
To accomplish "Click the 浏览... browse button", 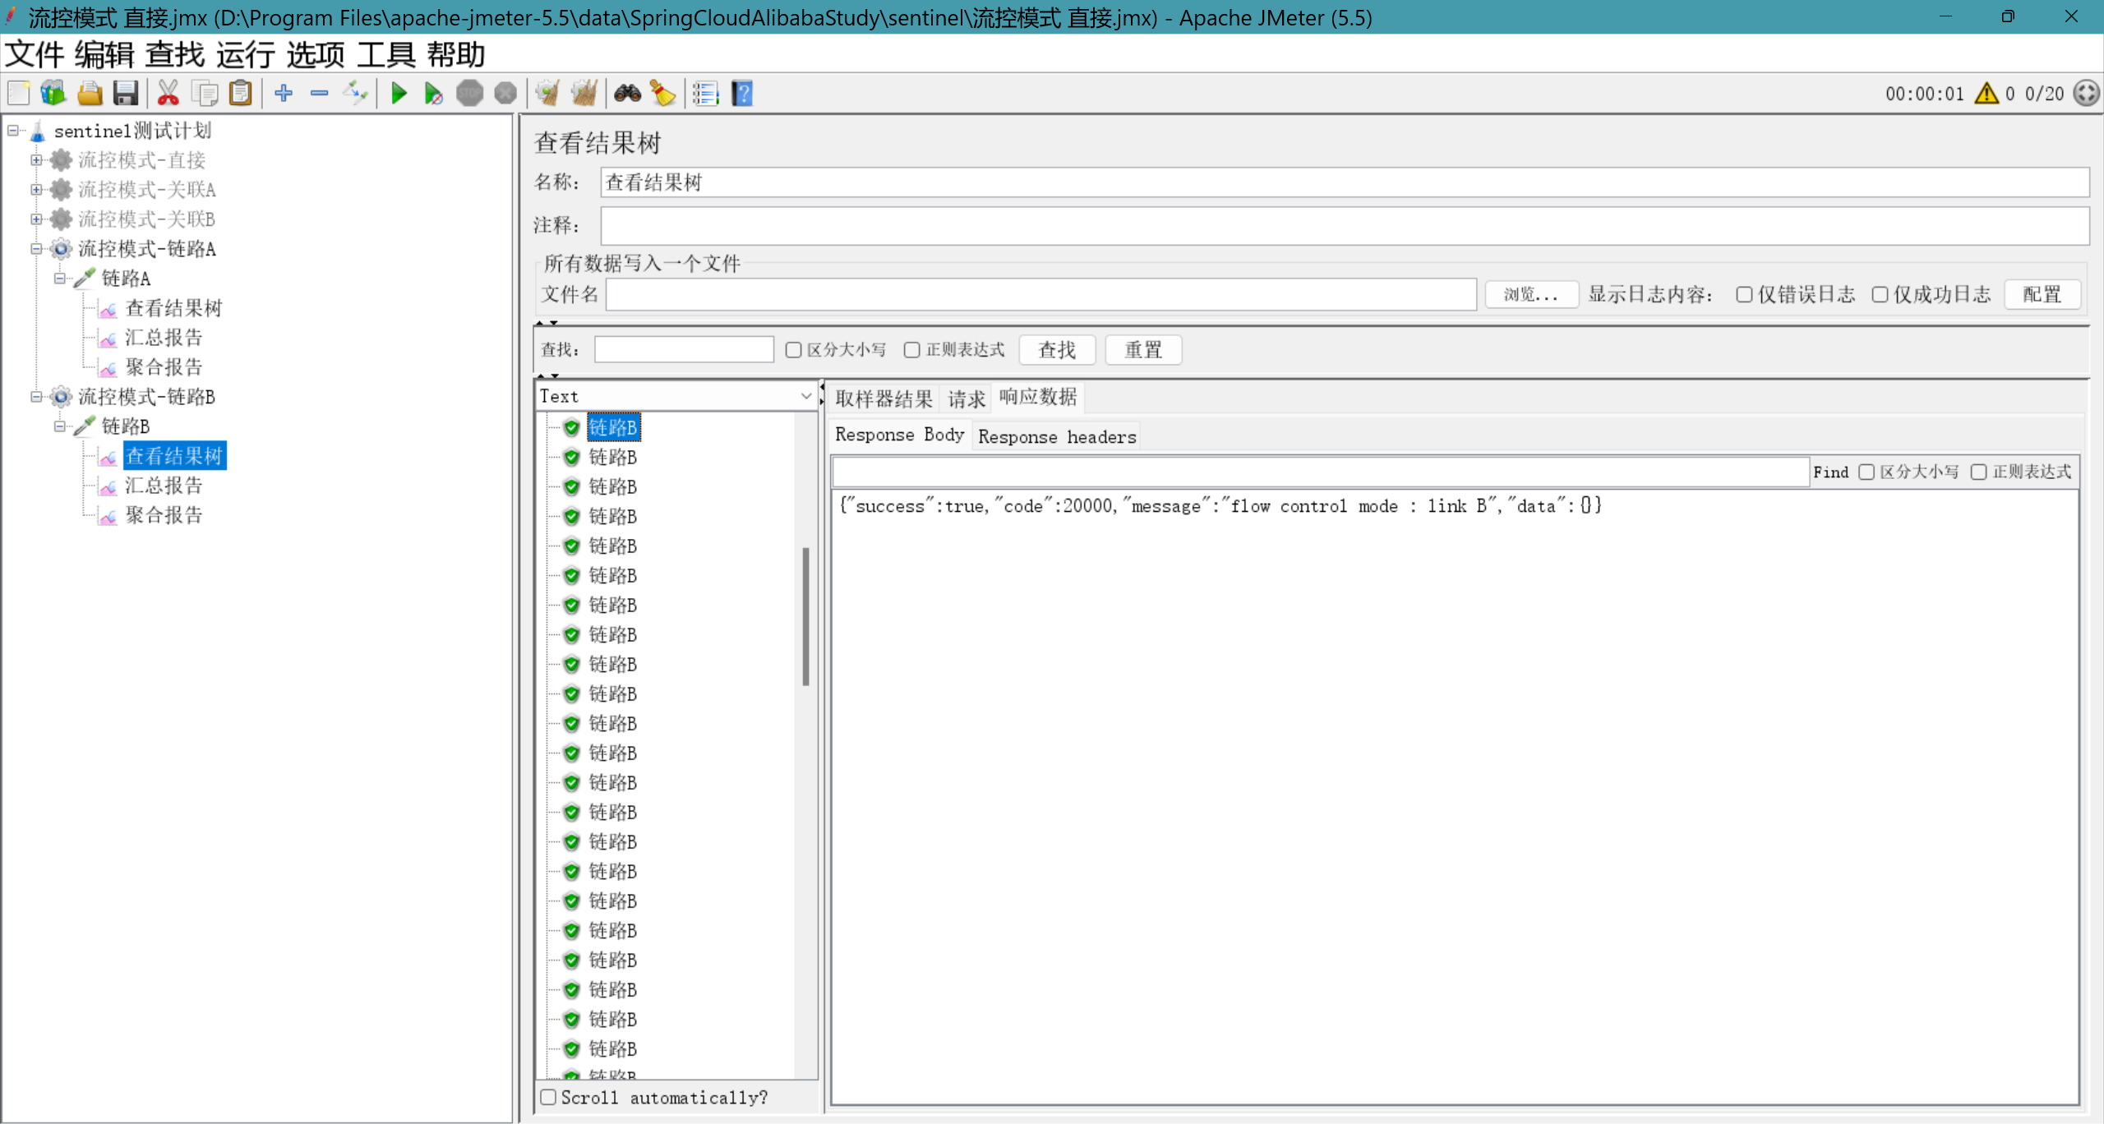I will point(1530,295).
